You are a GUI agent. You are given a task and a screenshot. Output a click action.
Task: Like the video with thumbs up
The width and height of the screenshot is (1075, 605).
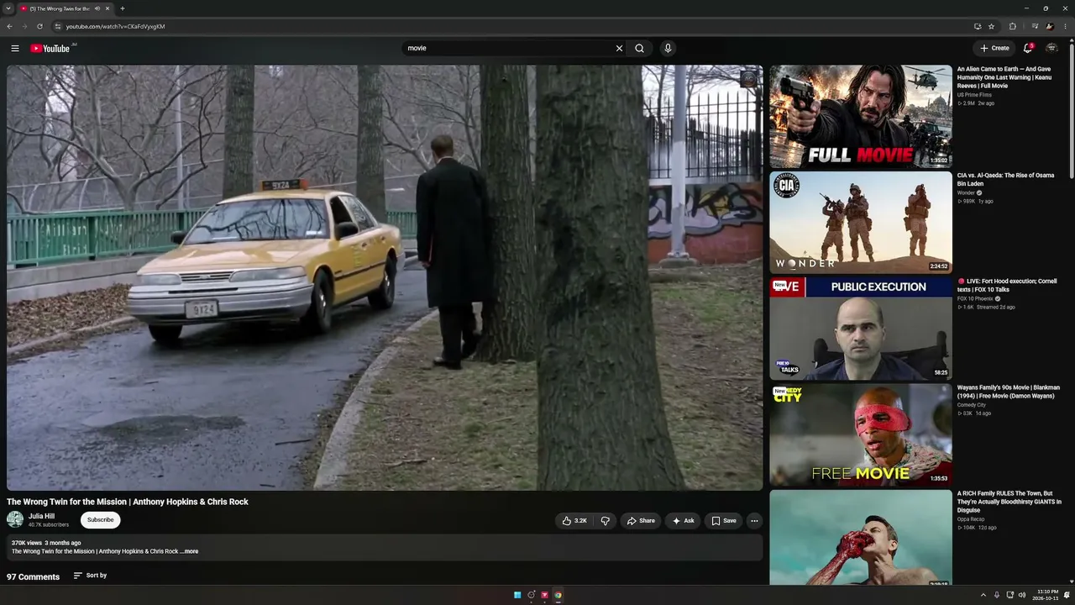(574, 520)
